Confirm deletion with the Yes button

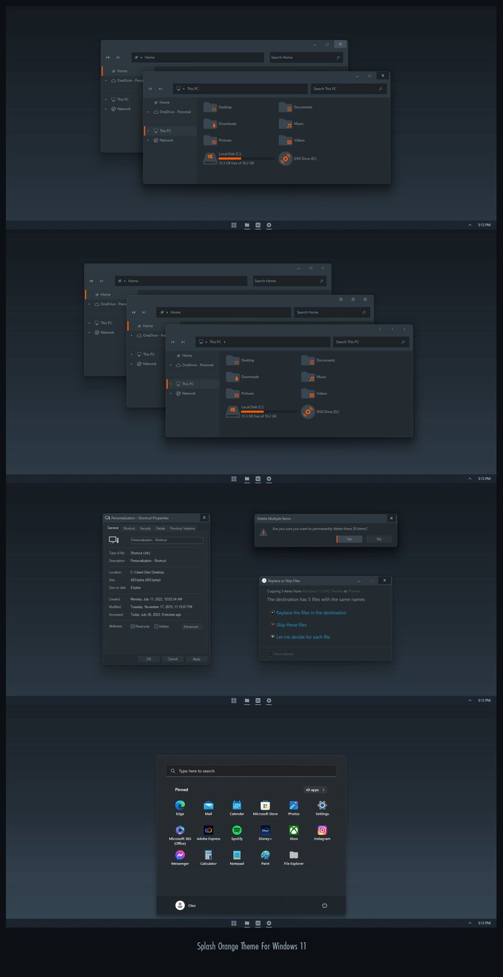click(349, 539)
